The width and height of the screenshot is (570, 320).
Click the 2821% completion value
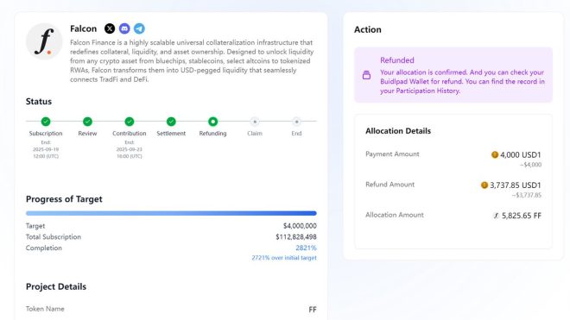click(306, 248)
